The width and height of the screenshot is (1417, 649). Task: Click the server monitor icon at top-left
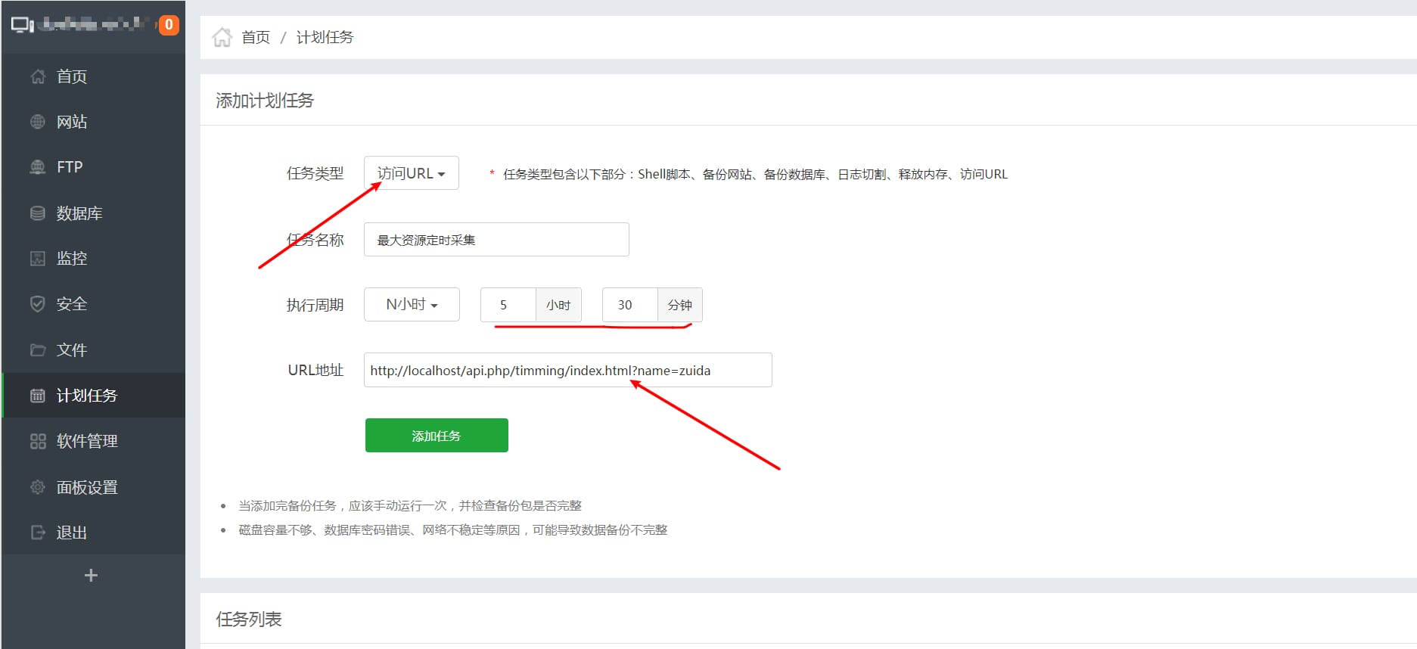coord(22,25)
